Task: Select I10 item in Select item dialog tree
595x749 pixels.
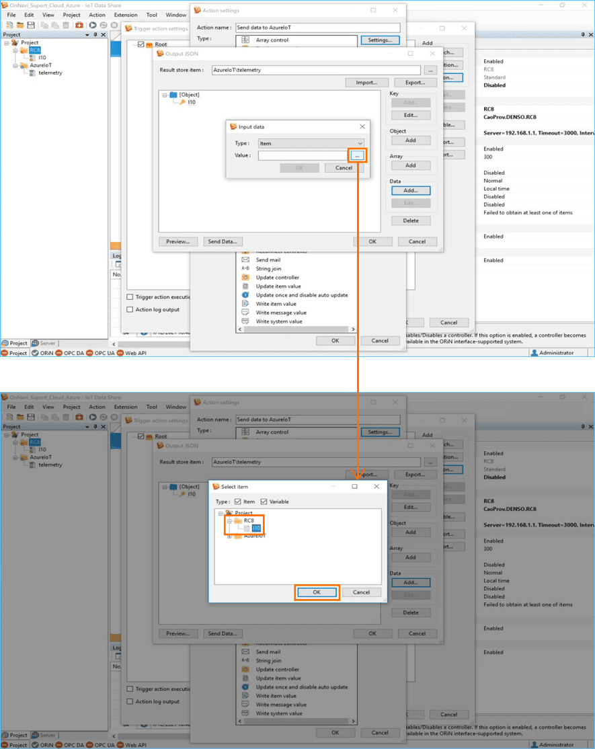Action: click(x=256, y=528)
